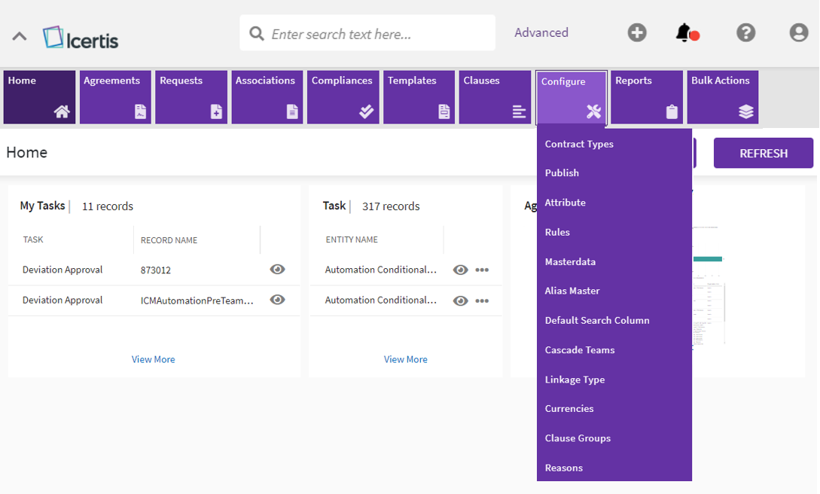Screen dimensions: 820x494
Task: Click View More under My Tasks
Action: click(x=153, y=359)
